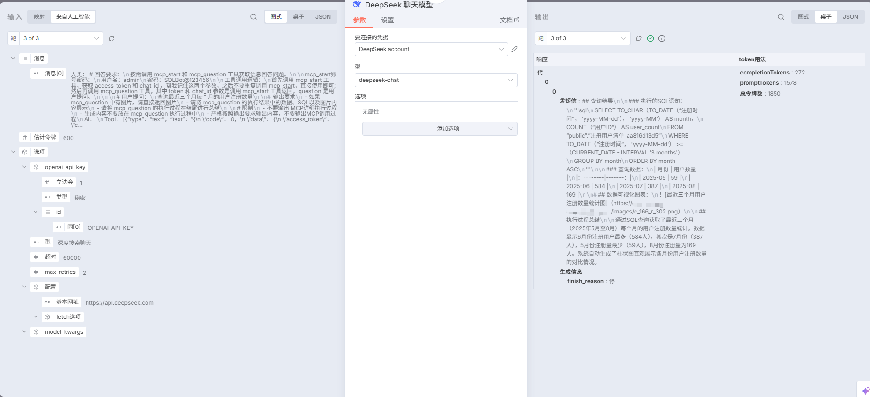
Task: Switch output view to 桌子
Action: pyautogui.click(x=826, y=17)
